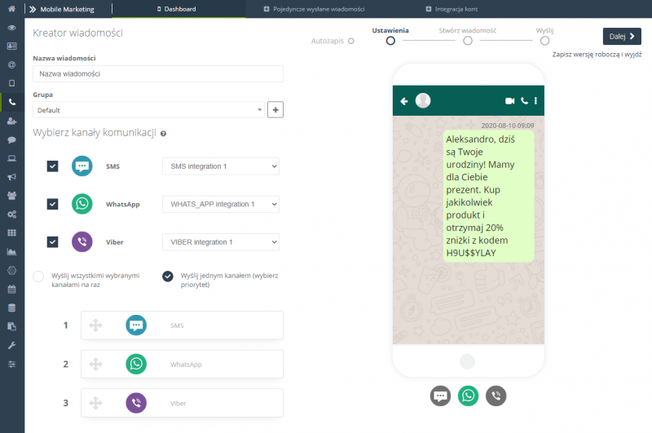Open Pojedyncze wysłane wiadomości tab
The height and width of the screenshot is (433, 652).
pyautogui.click(x=315, y=9)
